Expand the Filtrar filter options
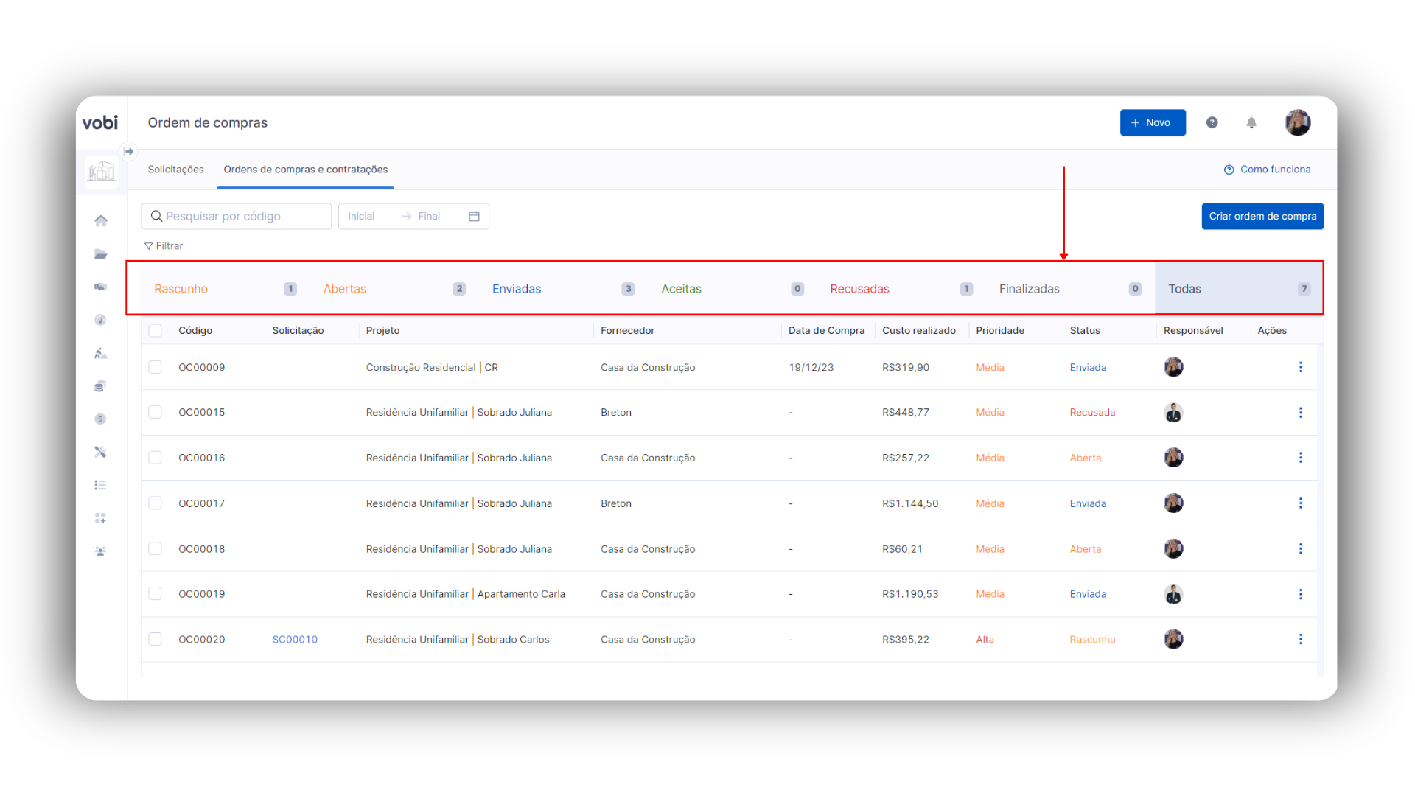 [x=164, y=246]
